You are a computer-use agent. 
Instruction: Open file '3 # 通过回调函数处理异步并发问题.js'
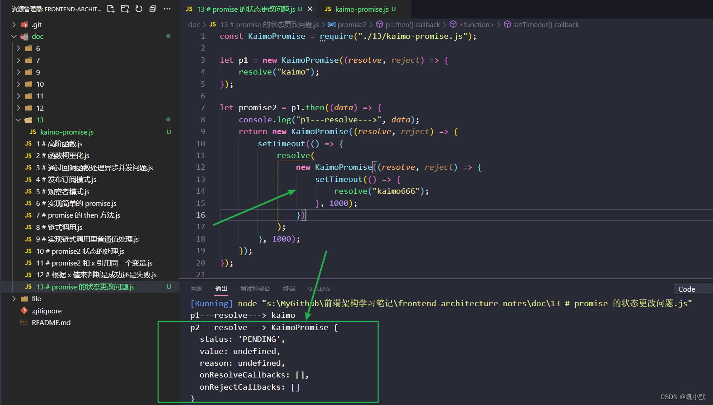[x=94, y=168]
